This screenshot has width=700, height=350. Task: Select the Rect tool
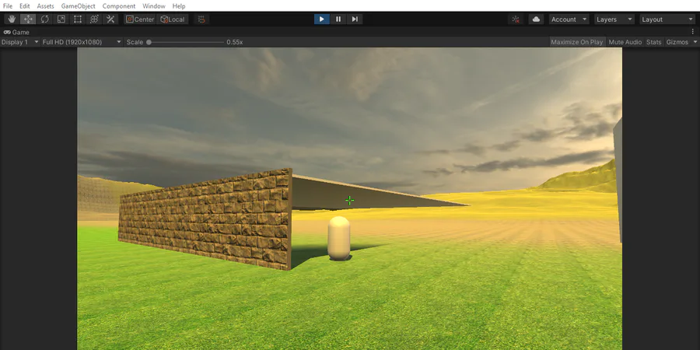tap(78, 19)
